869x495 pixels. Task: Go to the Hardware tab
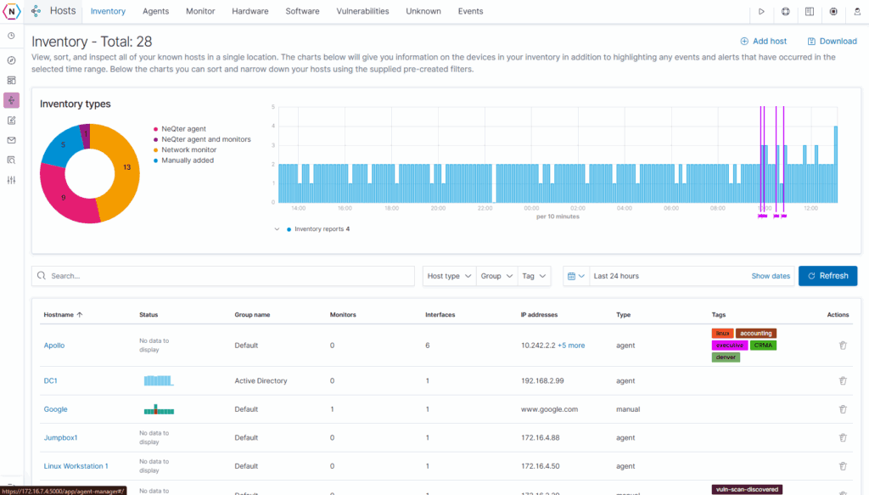pyautogui.click(x=249, y=12)
